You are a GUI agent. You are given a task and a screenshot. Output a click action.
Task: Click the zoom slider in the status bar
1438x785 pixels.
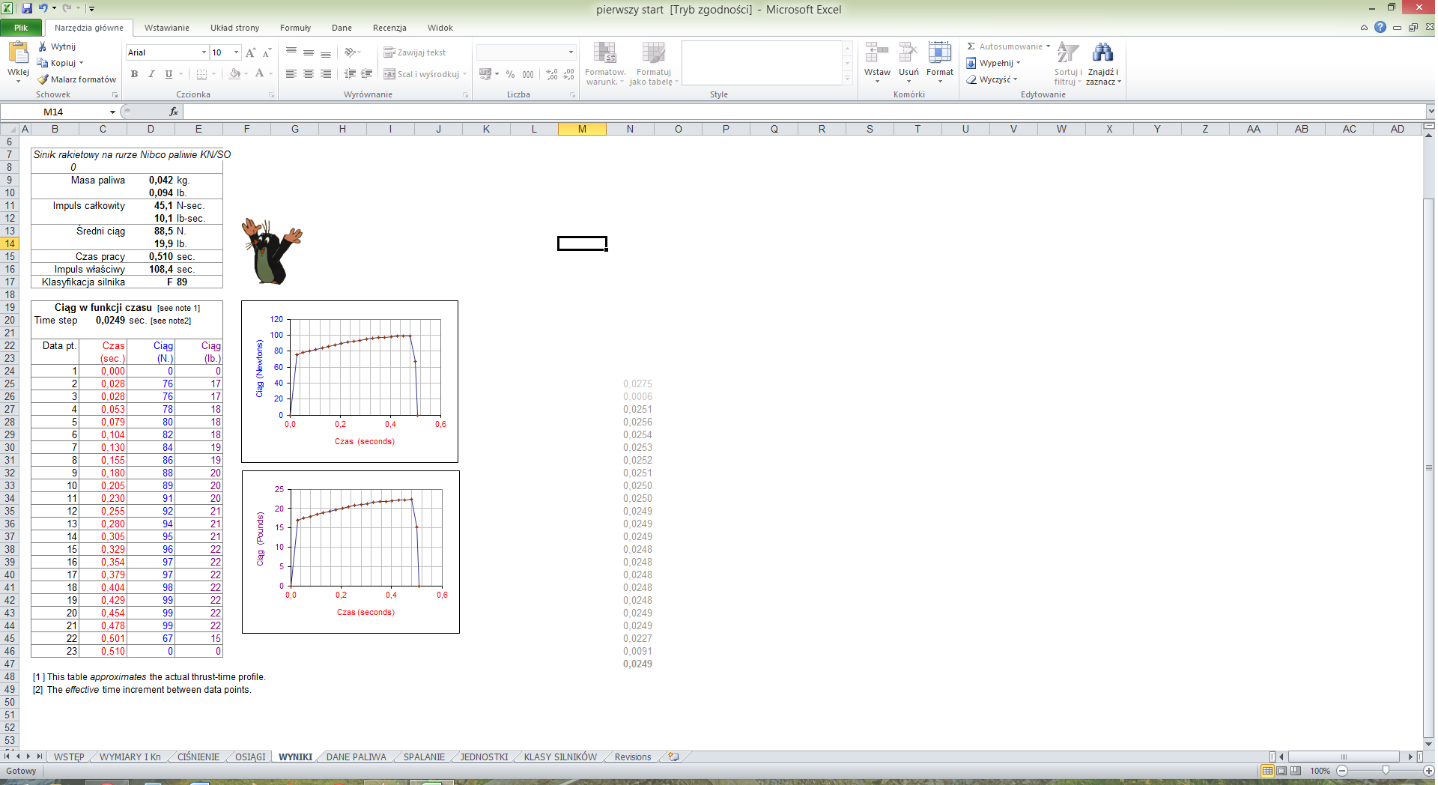pos(1385,771)
